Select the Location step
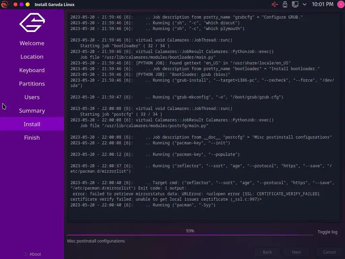Image resolution: width=345 pixels, height=259 pixels. 32,57
